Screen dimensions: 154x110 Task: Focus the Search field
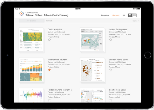click(32, 21)
